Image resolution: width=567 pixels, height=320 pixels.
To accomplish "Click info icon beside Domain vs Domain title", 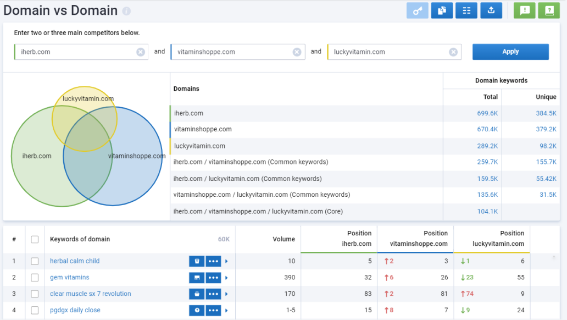I will point(126,11).
